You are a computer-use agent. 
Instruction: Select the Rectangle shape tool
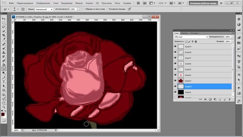4,90
